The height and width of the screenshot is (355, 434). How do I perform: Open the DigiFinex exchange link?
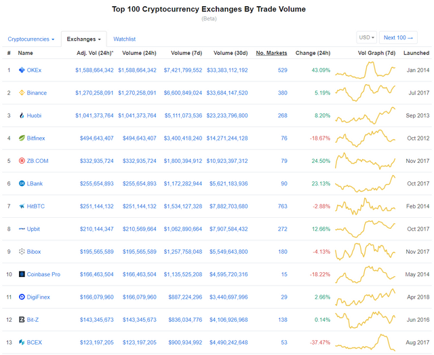click(x=38, y=297)
